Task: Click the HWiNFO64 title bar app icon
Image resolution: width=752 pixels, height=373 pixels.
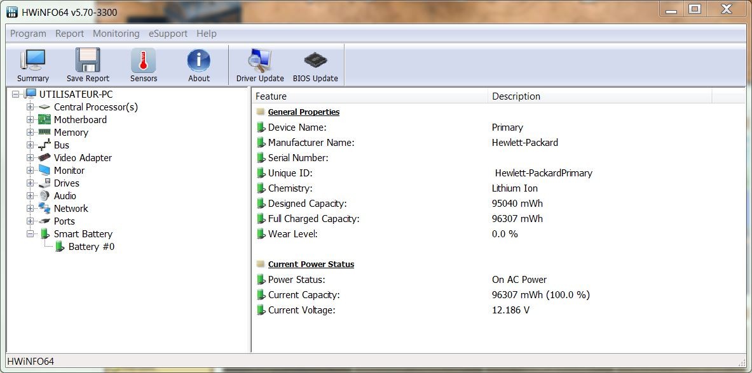Action: point(13,12)
